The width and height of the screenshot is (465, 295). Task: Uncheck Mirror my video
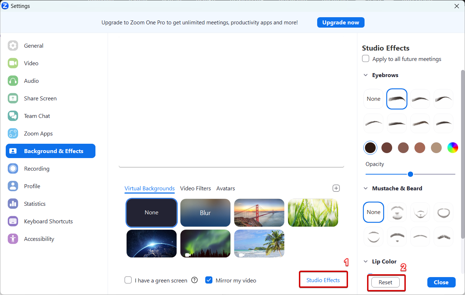pyautogui.click(x=209, y=280)
